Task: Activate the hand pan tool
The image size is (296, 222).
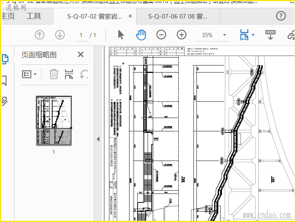Action: click(x=141, y=35)
